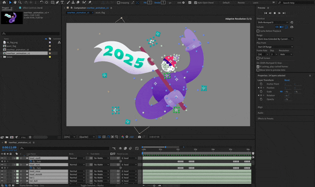Viewport: 315px width, 187px height.
Task: Hide the head_nose layer via eye icon
Action: (x=2, y=171)
